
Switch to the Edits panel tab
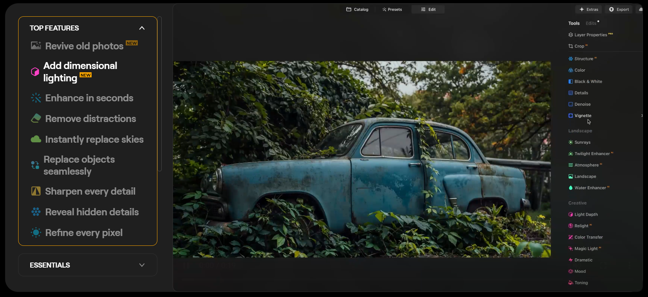[591, 23]
